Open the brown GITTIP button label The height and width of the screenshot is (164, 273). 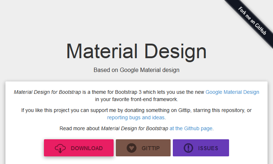151,148
